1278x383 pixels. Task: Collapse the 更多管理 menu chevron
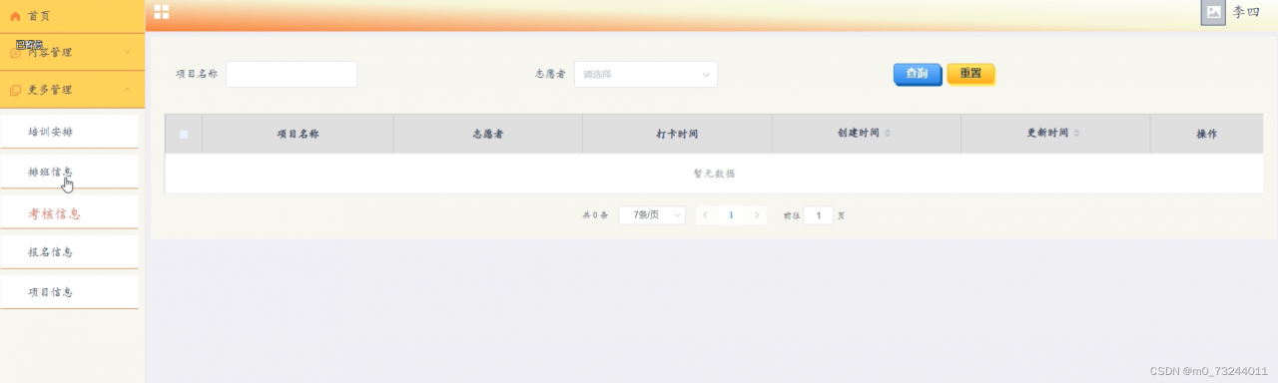[x=128, y=90]
